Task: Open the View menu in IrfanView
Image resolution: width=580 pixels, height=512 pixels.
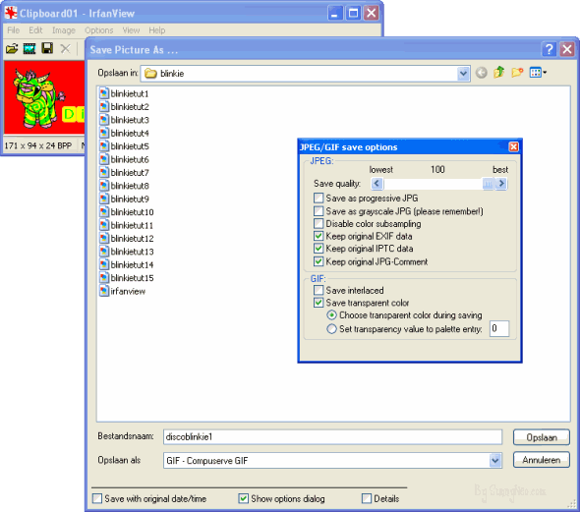Action: pyautogui.click(x=131, y=30)
